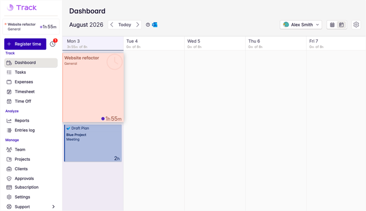Open the running timer widget in sidebar

pyautogui.click(x=31, y=27)
